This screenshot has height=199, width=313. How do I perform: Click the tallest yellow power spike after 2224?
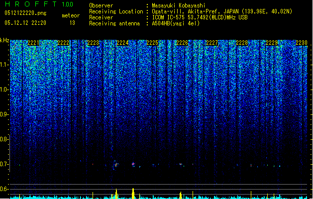click(133, 193)
